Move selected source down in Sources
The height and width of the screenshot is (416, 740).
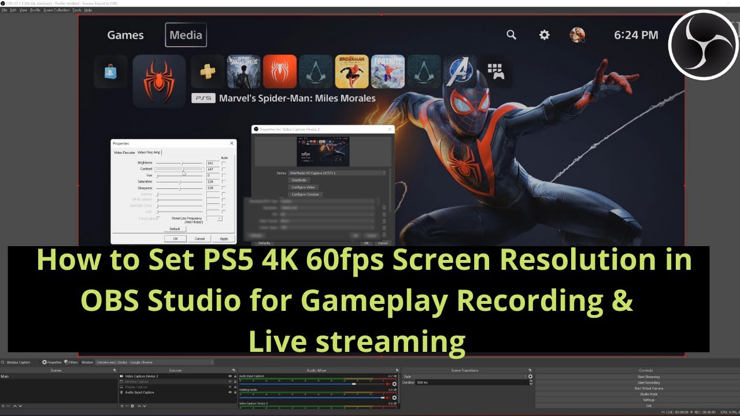145,406
